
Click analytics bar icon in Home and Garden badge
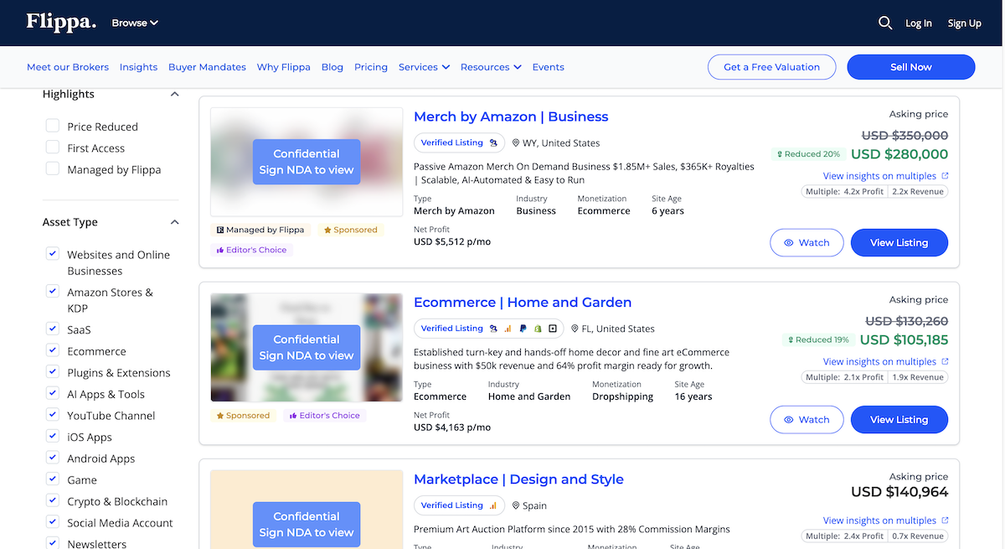(x=508, y=329)
